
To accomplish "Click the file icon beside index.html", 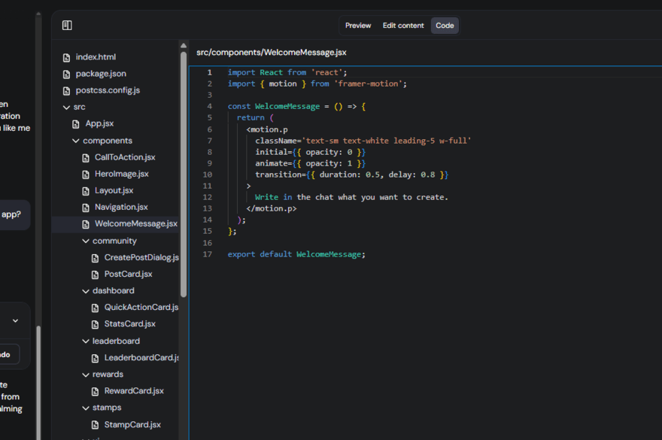I will [x=68, y=56].
